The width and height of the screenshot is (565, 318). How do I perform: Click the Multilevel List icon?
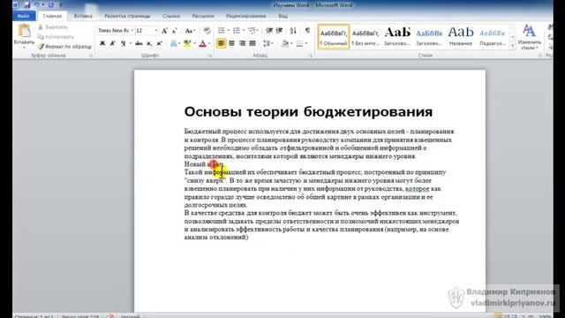tap(252, 31)
